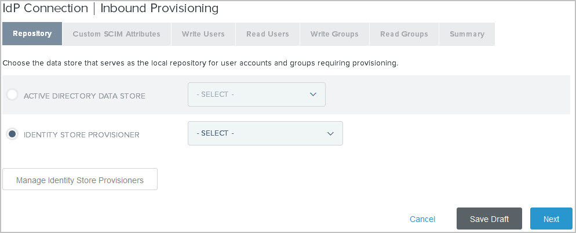Click the chevron arrow on the Identity Store dropdown
Viewport: 576px width, 233px height.
(330, 133)
